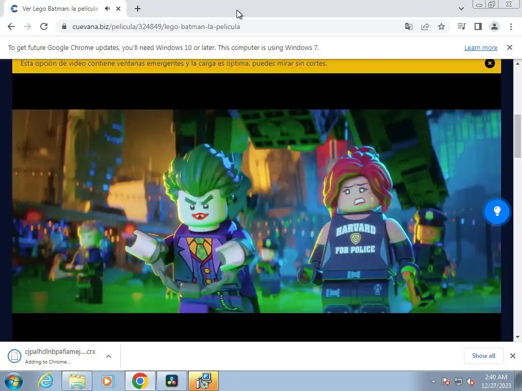Open the translate page icon
Screen dimensions: 522x391
[x=408, y=26]
